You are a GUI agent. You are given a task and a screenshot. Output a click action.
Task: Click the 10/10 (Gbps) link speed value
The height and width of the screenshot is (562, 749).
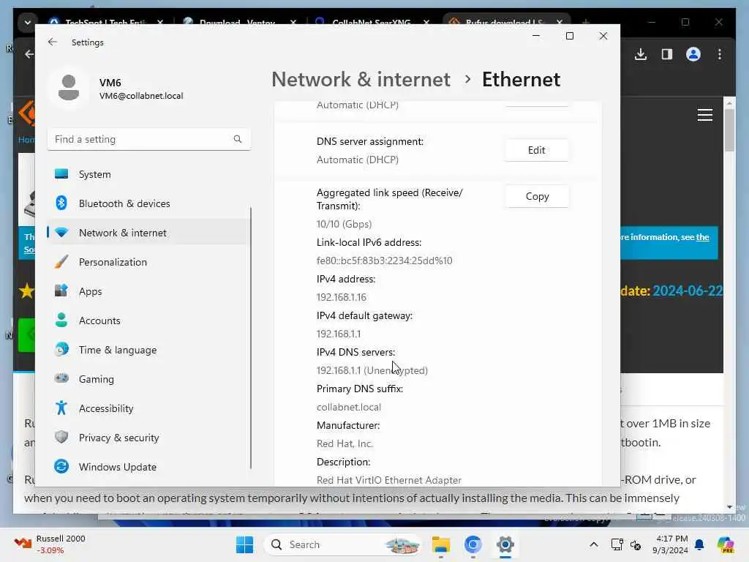pyautogui.click(x=344, y=224)
